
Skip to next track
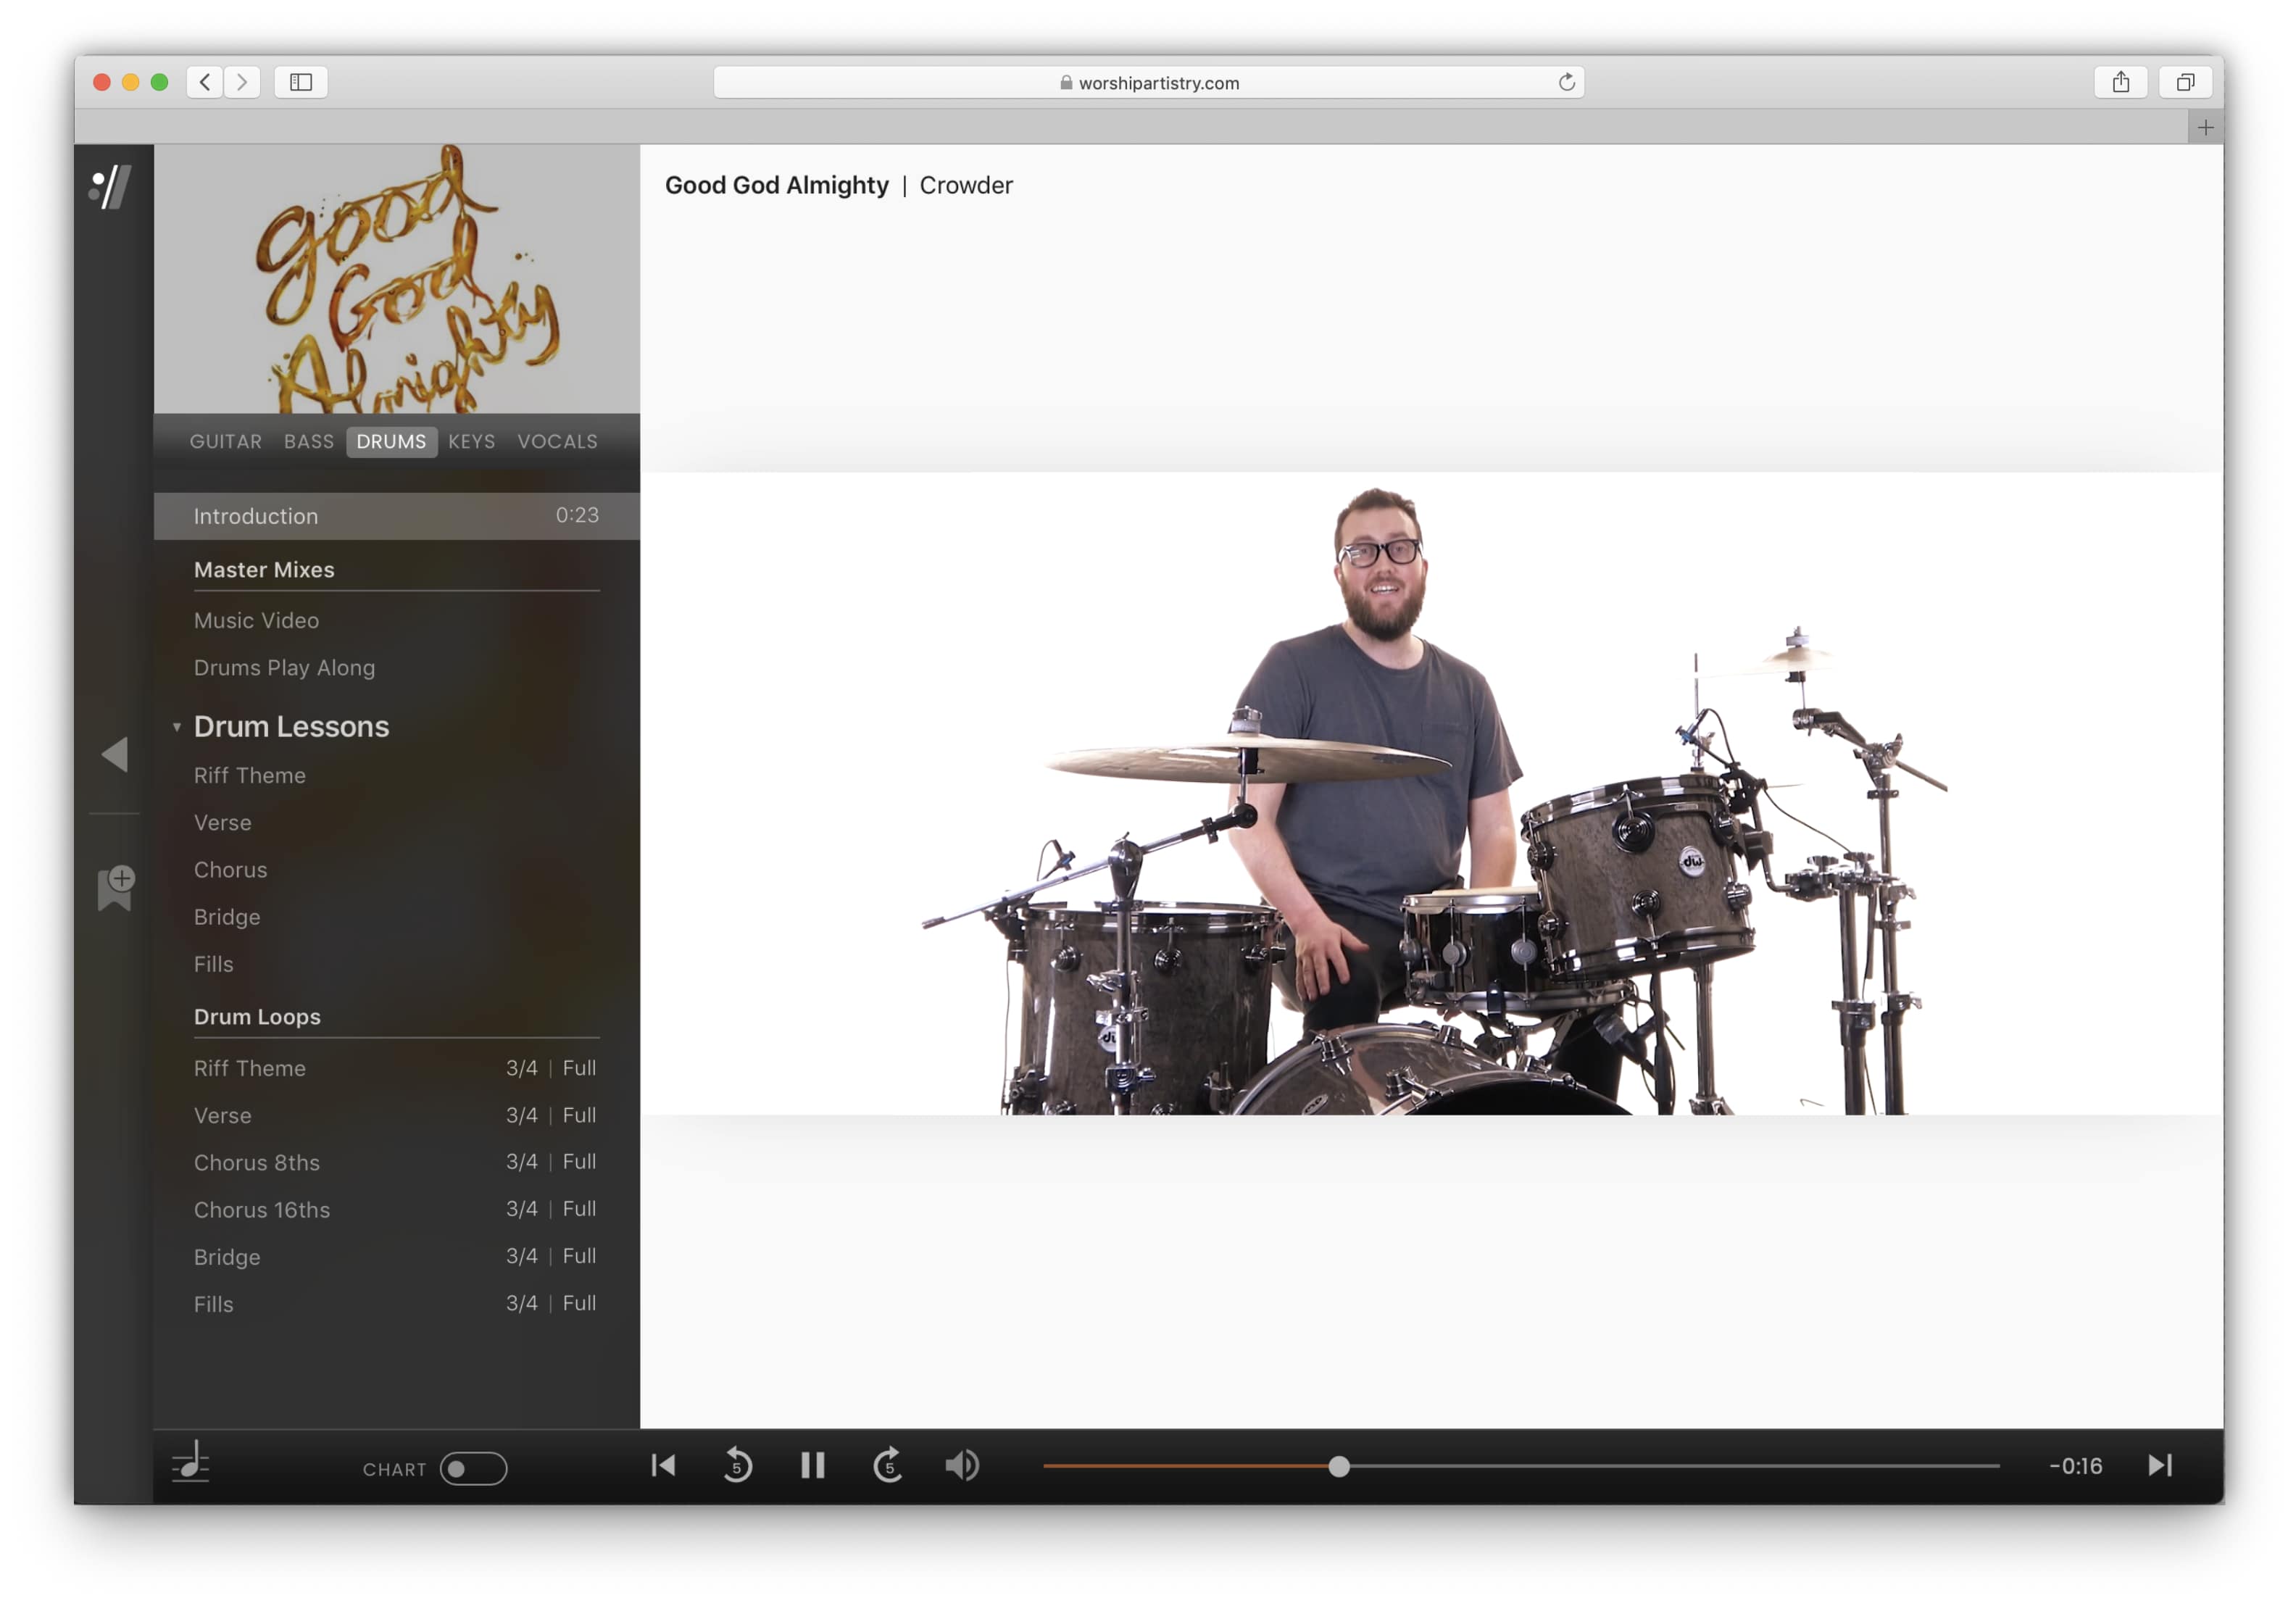click(x=2159, y=1466)
